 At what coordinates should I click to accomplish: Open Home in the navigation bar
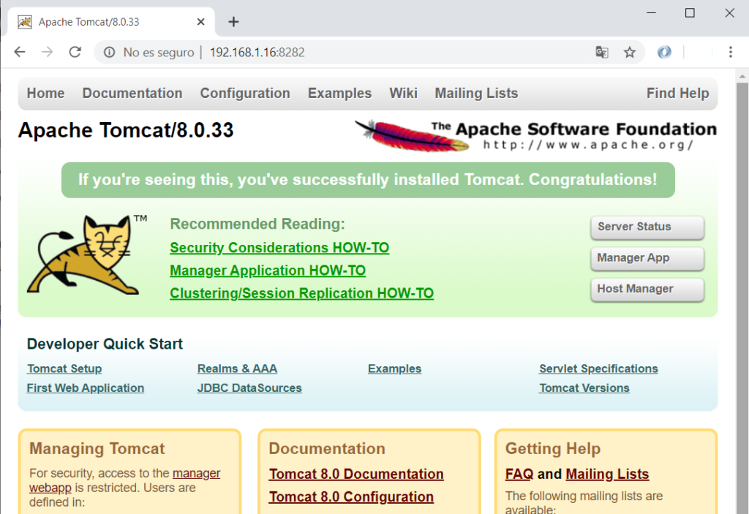tap(45, 93)
